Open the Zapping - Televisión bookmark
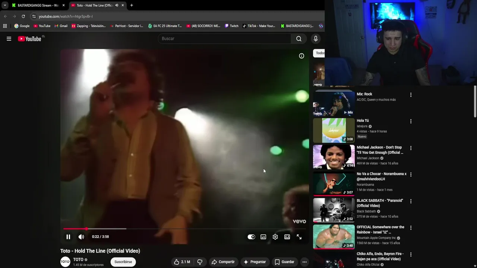 (x=89, y=26)
